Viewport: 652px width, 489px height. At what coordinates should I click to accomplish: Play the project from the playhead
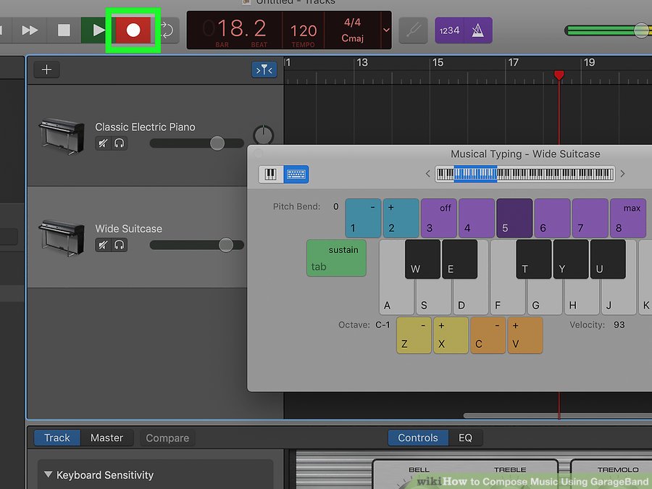pos(98,30)
